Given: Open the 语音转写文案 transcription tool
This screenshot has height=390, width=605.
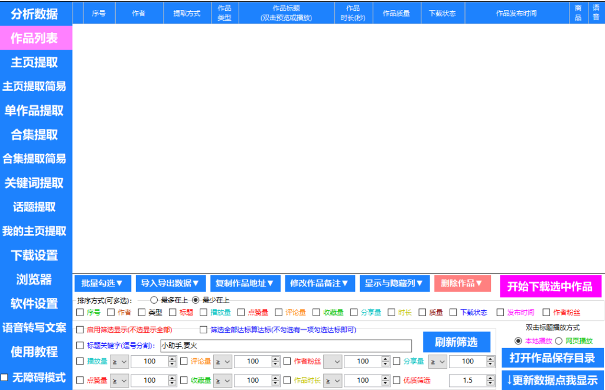Looking at the screenshot, I should [35, 328].
